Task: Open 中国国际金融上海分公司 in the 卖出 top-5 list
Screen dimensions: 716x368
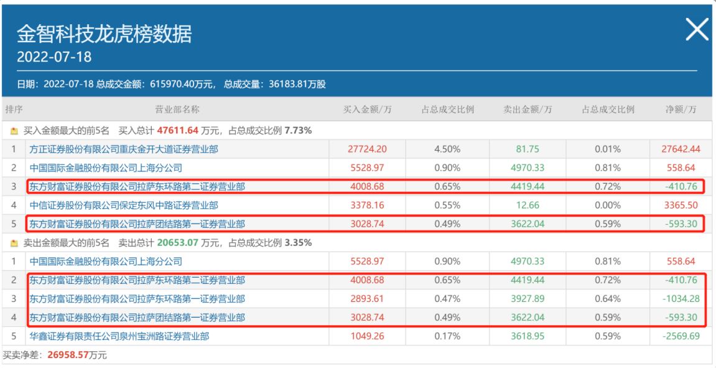Action: click(106, 262)
